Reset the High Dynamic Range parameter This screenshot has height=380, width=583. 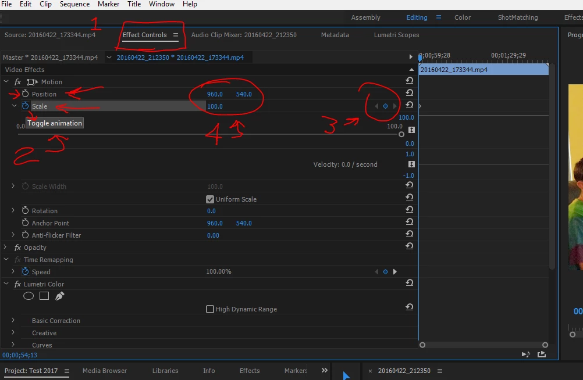tap(410, 307)
